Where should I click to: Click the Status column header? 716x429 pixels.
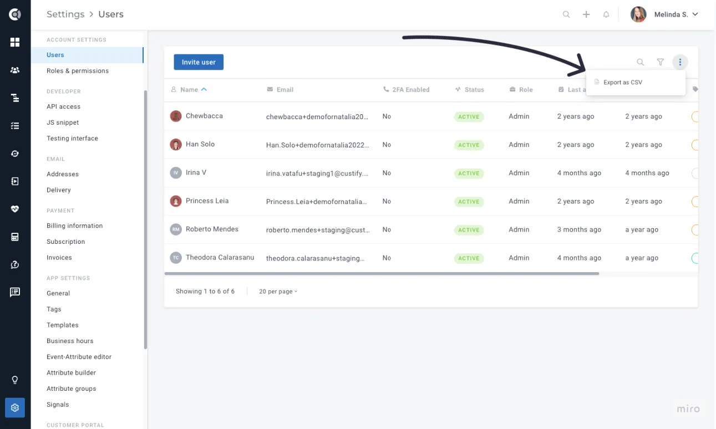pyautogui.click(x=469, y=90)
